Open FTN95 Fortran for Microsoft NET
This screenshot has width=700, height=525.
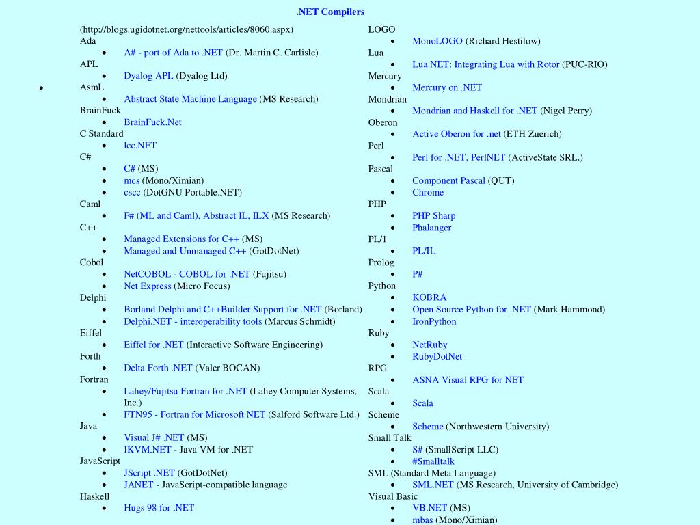(x=195, y=414)
